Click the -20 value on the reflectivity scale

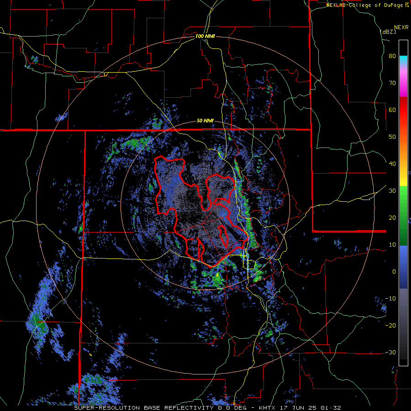(390, 326)
